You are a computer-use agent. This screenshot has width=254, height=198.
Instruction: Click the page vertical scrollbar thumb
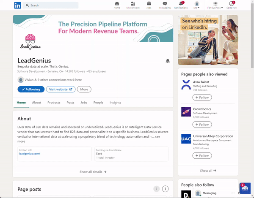(252, 35)
